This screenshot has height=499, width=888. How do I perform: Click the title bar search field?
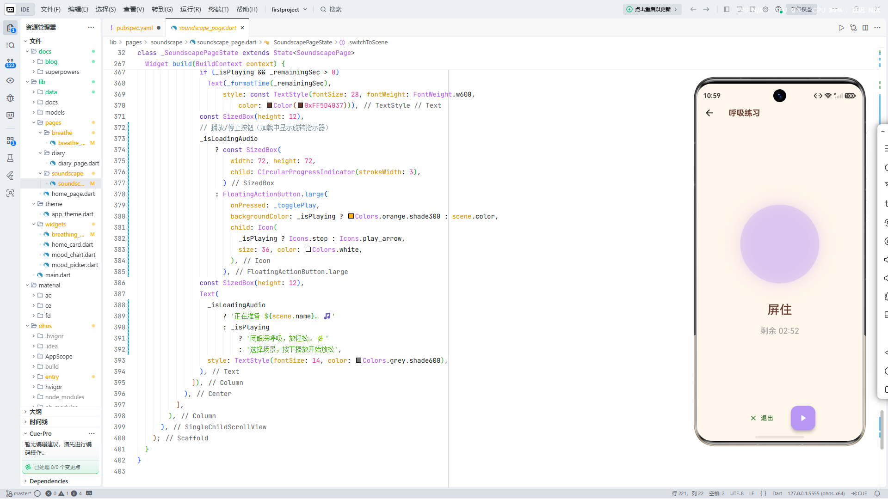click(331, 9)
